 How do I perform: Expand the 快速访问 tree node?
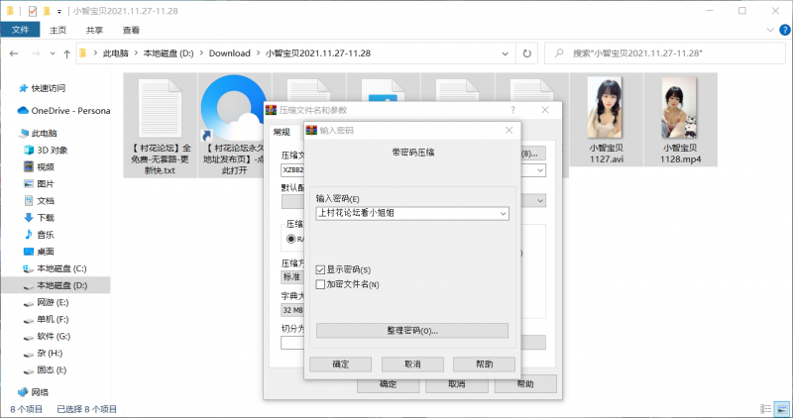[9, 87]
